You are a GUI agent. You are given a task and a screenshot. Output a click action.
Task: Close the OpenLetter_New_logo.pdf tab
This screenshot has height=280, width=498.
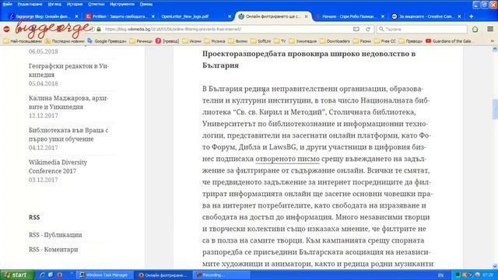click(x=230, y=16)
